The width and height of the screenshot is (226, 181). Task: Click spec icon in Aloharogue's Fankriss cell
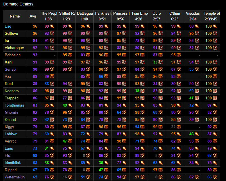(x=106, y=48)
